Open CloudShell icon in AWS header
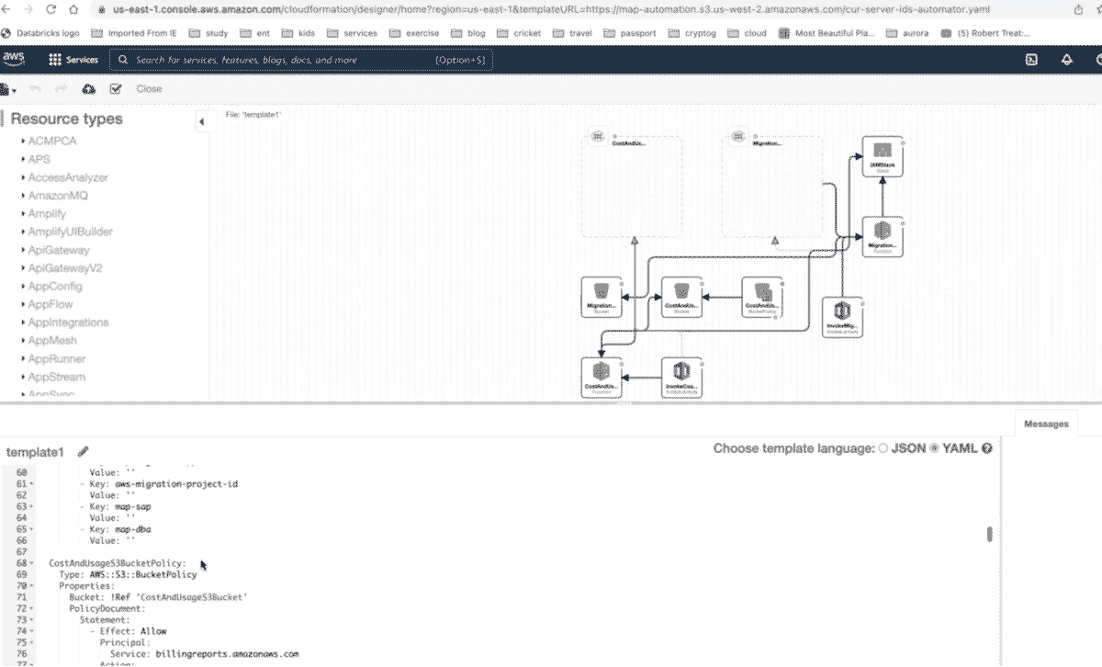This screenshot has width=1102, height=667. (1031, 60)
